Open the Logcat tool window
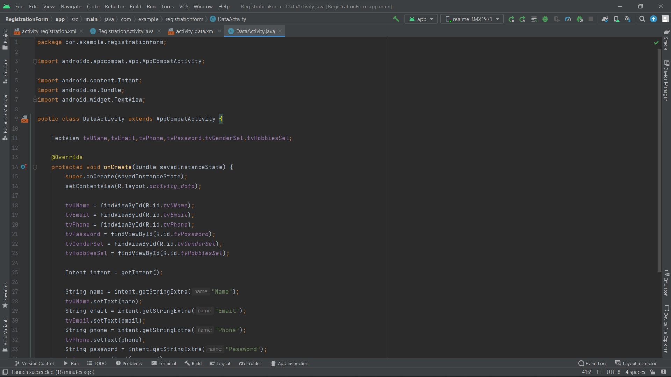The image size is (671, 377). (x=220, y=363)
